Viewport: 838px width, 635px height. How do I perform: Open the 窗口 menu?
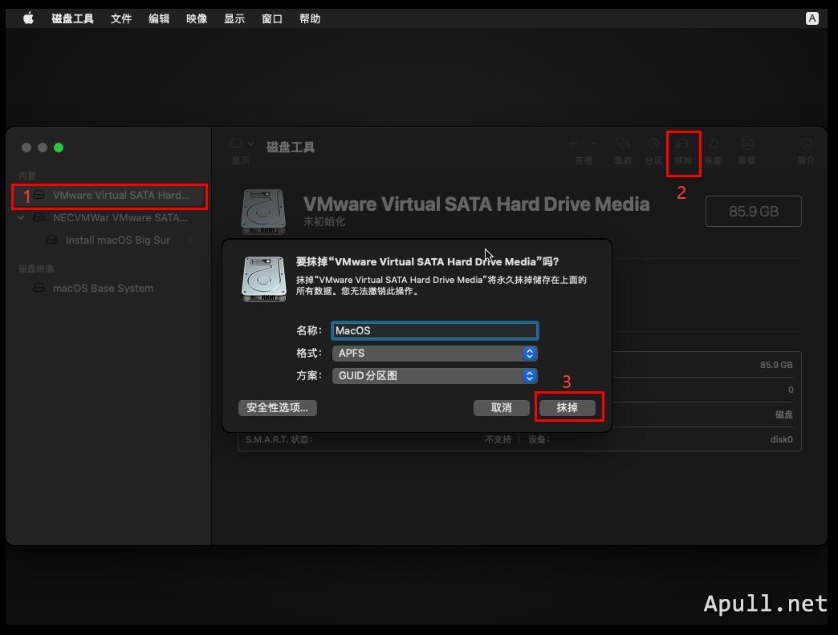coord(272,18)
